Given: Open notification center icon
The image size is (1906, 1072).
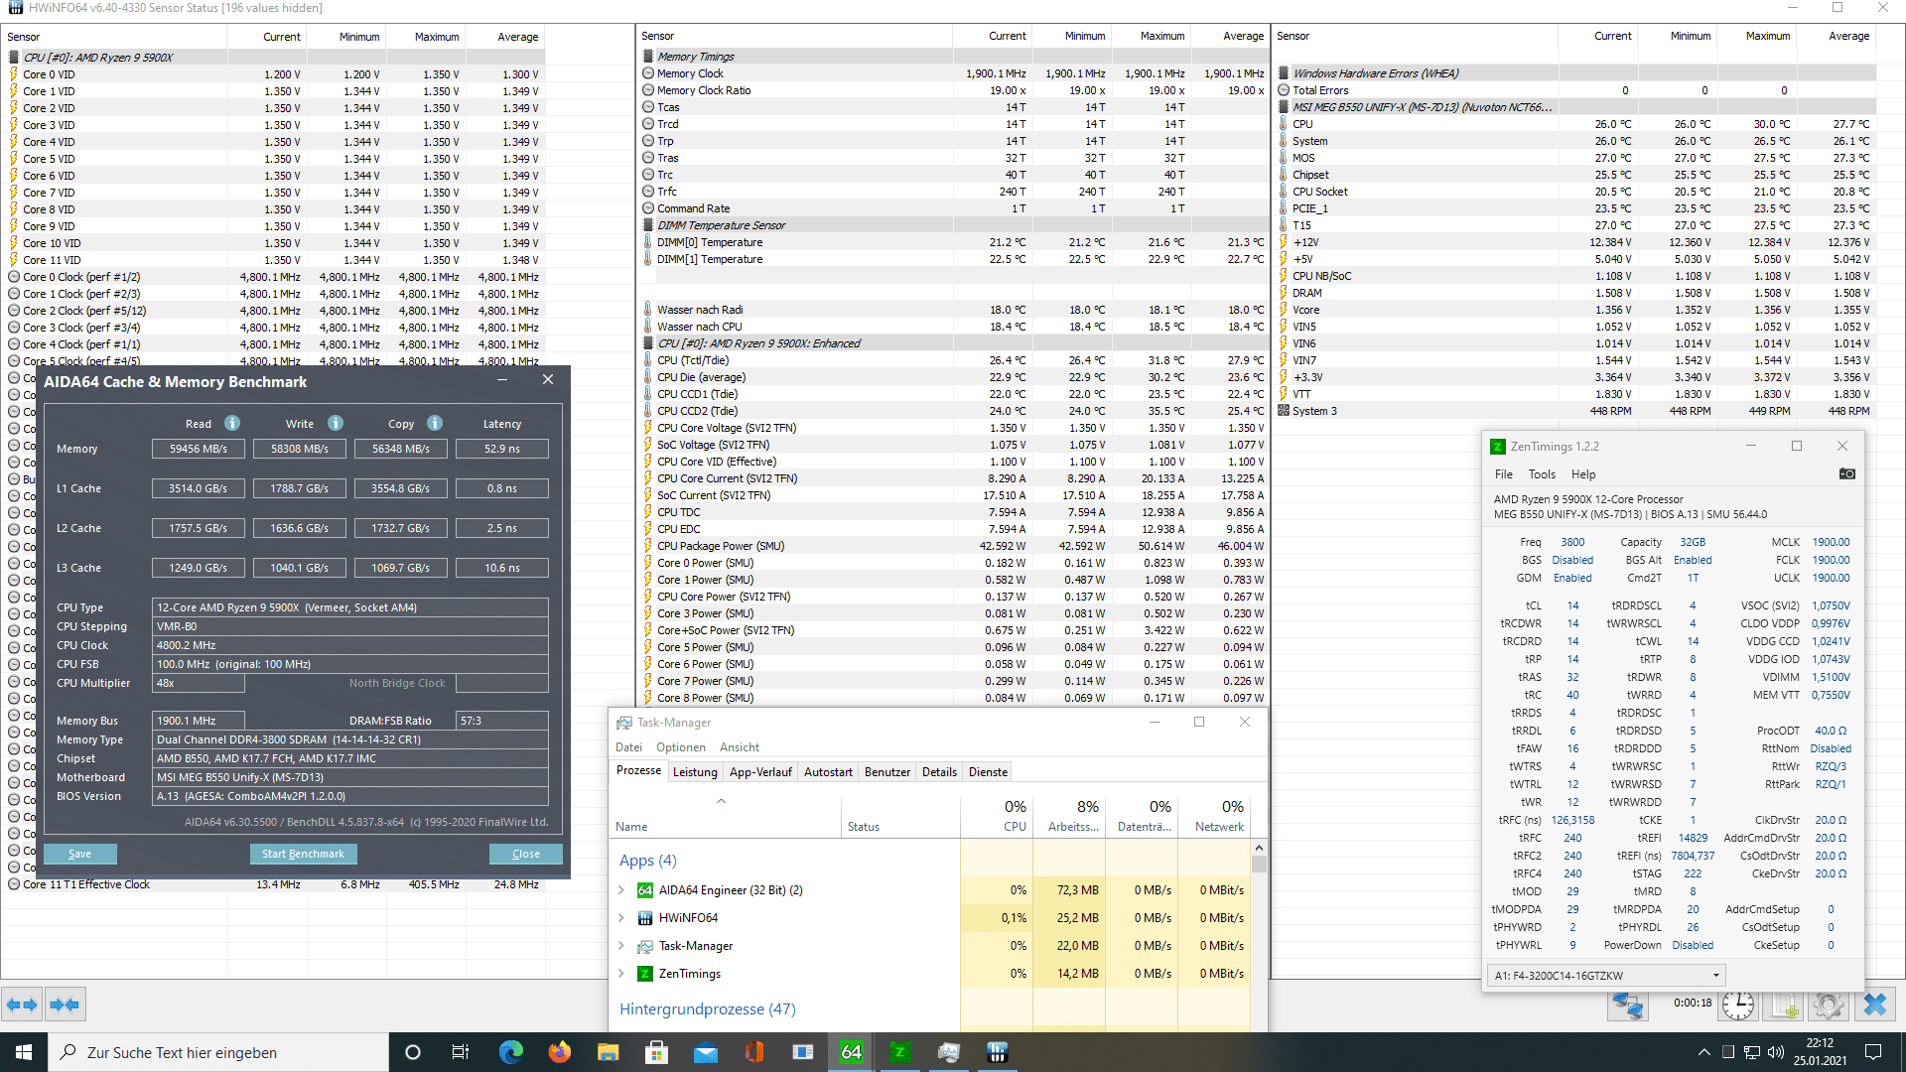Looking at the screenshot, I should click(x=1873, y=1052).
